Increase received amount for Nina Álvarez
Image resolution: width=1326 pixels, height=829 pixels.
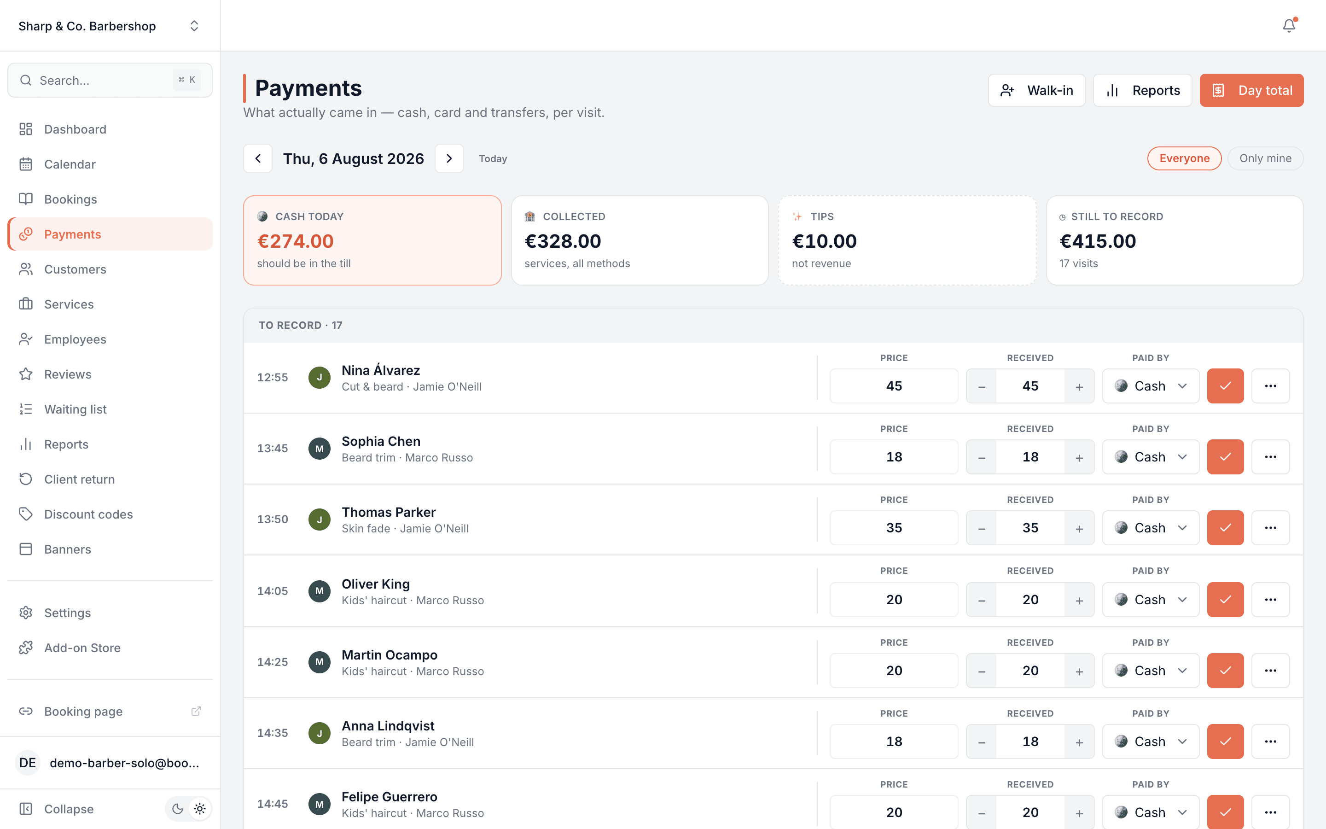point(1079,386)
